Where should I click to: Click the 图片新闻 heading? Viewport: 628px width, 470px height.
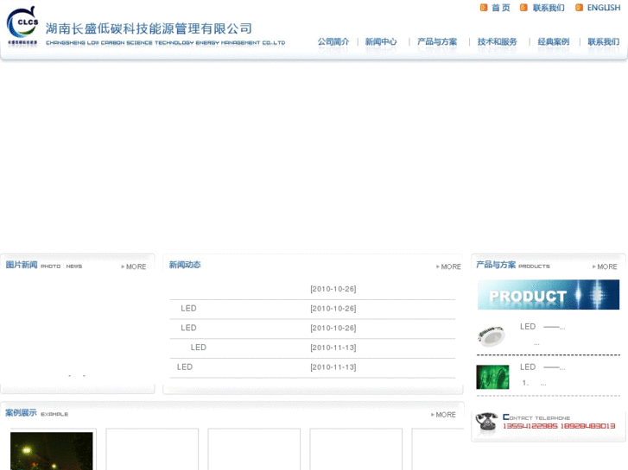22,265
